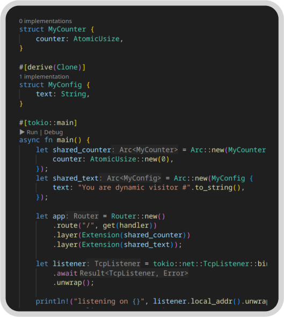The width and height of the screenshot is (284, 317).
Task: Click the Run play triangle icon
Action: point(22,132)
